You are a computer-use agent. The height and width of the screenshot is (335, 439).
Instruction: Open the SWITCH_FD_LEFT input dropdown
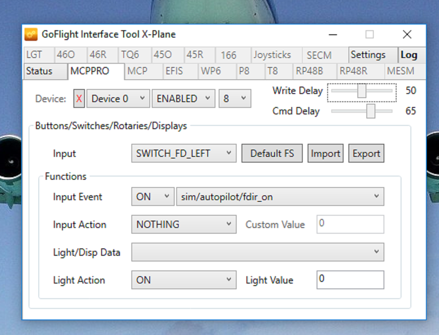pyautogui.click(x=184, y=154)
